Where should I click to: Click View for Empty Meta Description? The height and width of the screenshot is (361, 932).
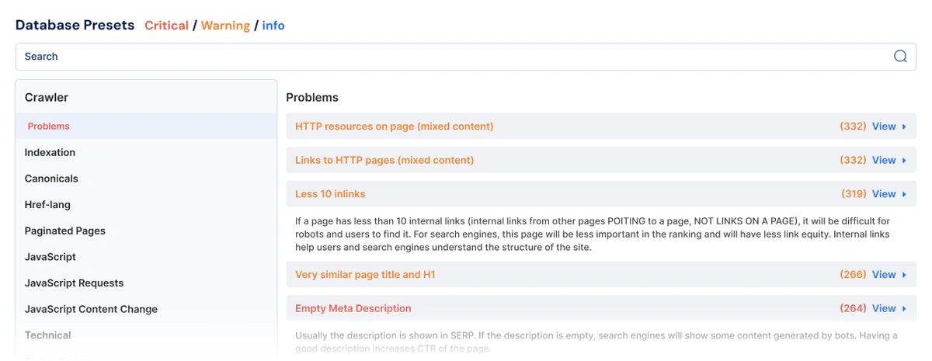pos(884,308)
